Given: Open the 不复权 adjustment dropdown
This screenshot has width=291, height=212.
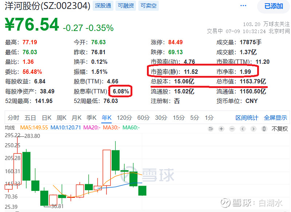Looking at the screenshot, I should 279,129.
